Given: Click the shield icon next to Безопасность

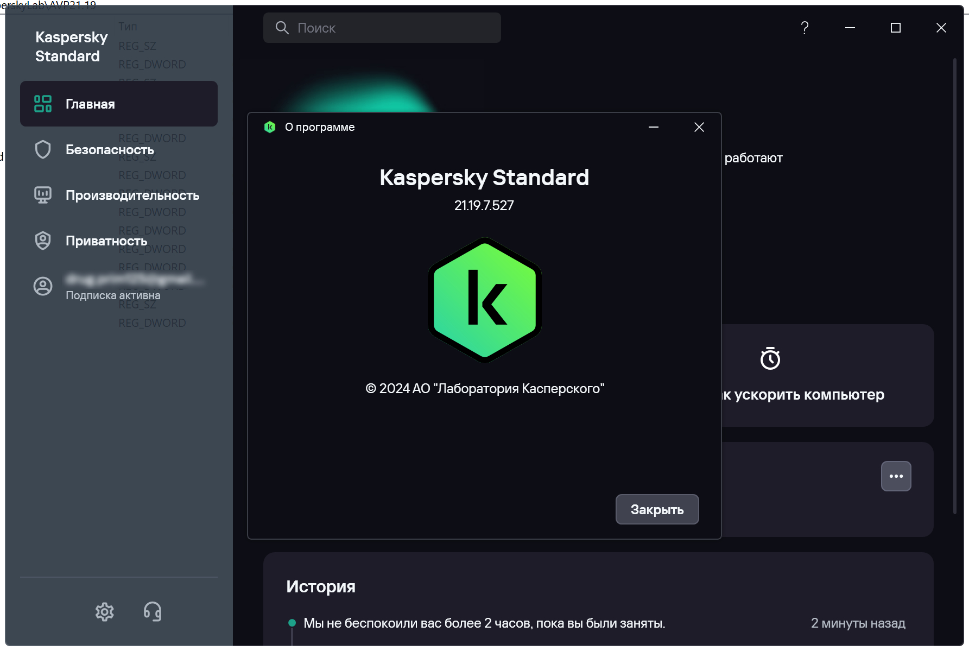Looking at the screenshot, I should point(43,150).
